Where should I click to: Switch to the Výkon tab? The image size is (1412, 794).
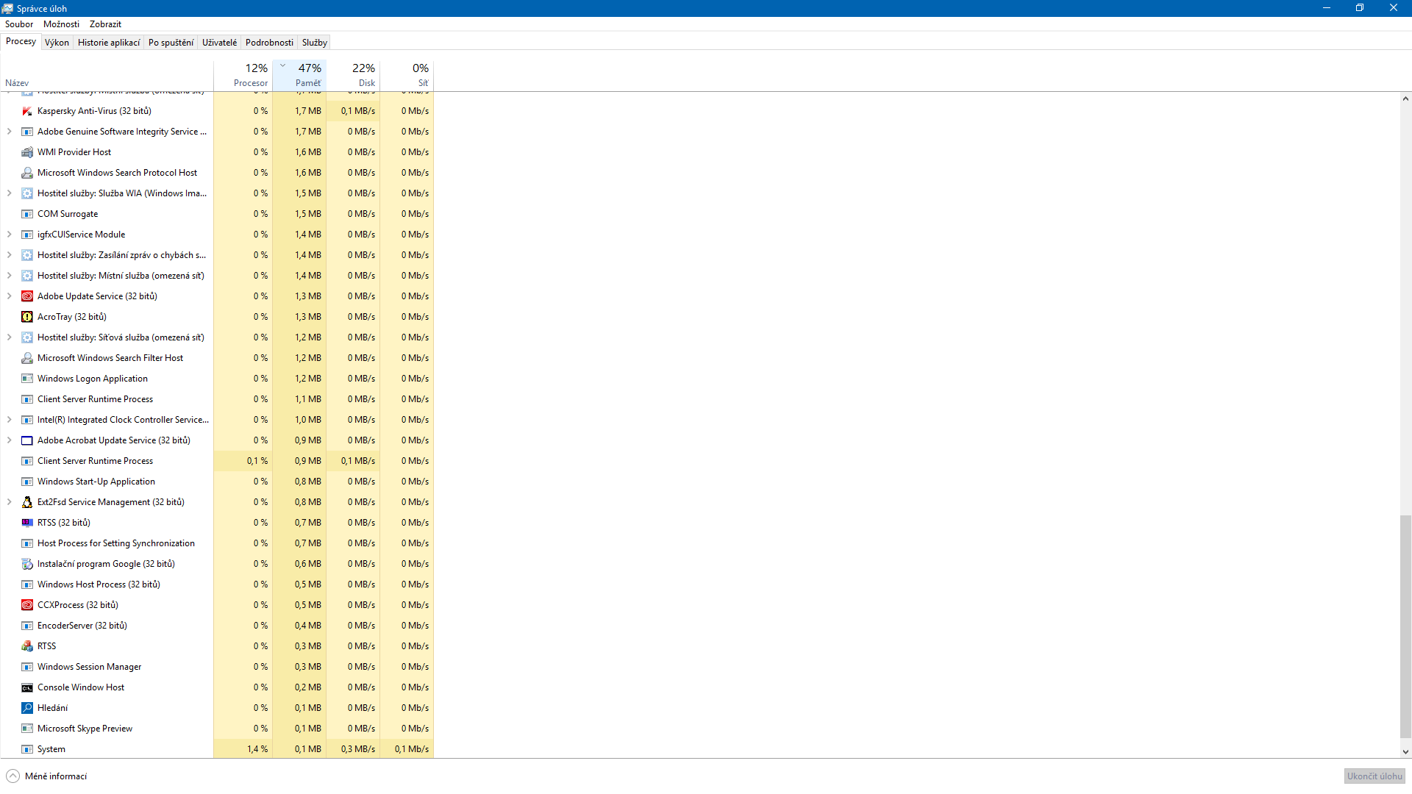point(57,43)
